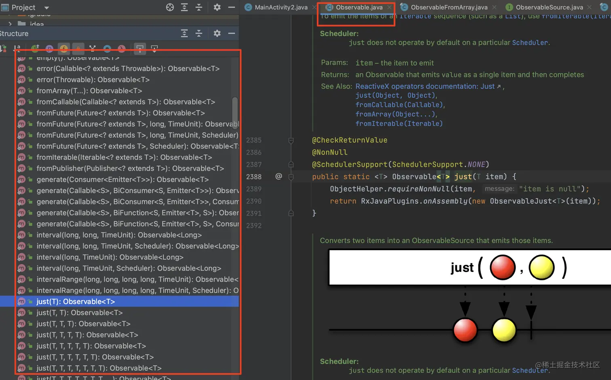Image resolution: width=611 pixels, height=380 pixels.
Task: Toggle Sort by Visibility in Structure toolbar
Action: pyautogui.click(x=3, y=49)
